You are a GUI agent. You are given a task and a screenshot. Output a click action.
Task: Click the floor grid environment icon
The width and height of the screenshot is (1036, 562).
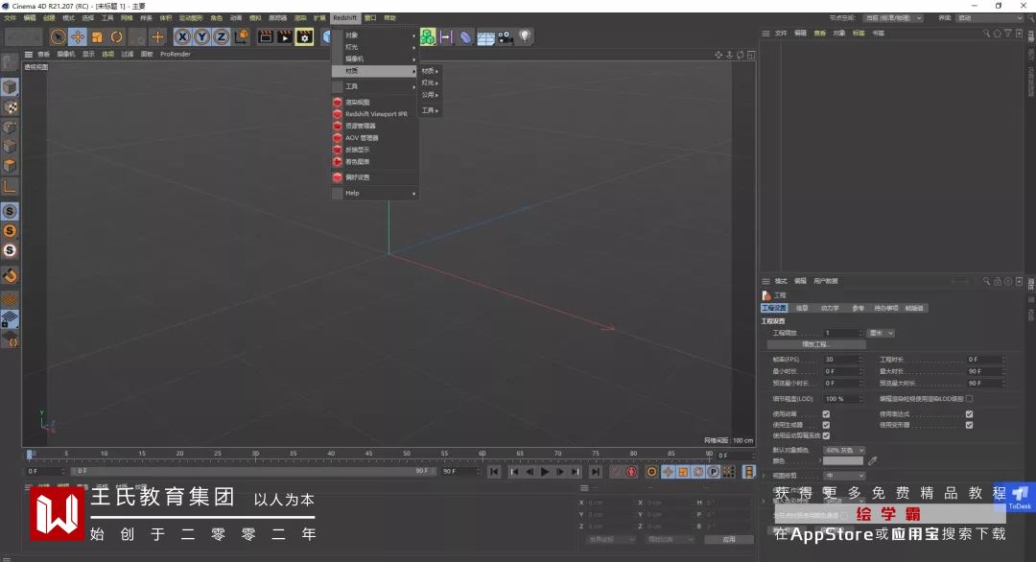click(x=485, y=37)
